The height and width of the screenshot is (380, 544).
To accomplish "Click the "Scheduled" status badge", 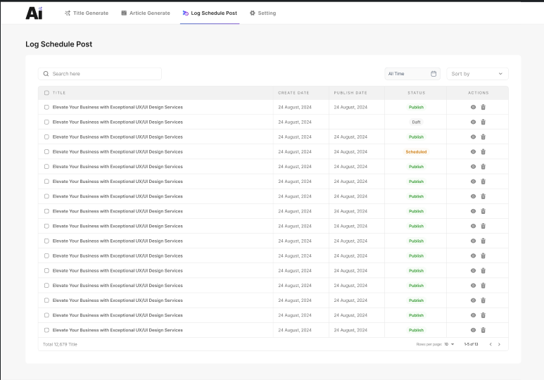I will coord(416,152).
